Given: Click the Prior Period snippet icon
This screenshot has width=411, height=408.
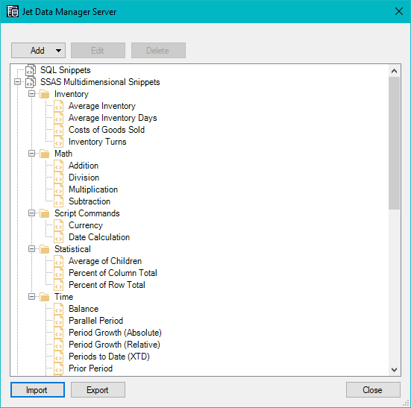Looking at the screenshot, I should click(x=59, y=368).
